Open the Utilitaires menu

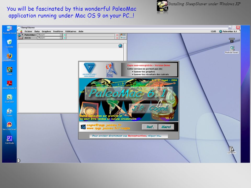[71, 31]
